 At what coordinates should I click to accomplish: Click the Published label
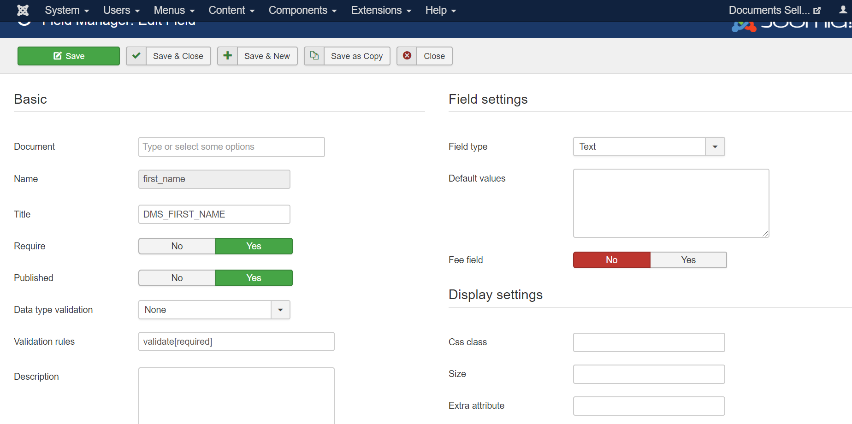[34, 278]
